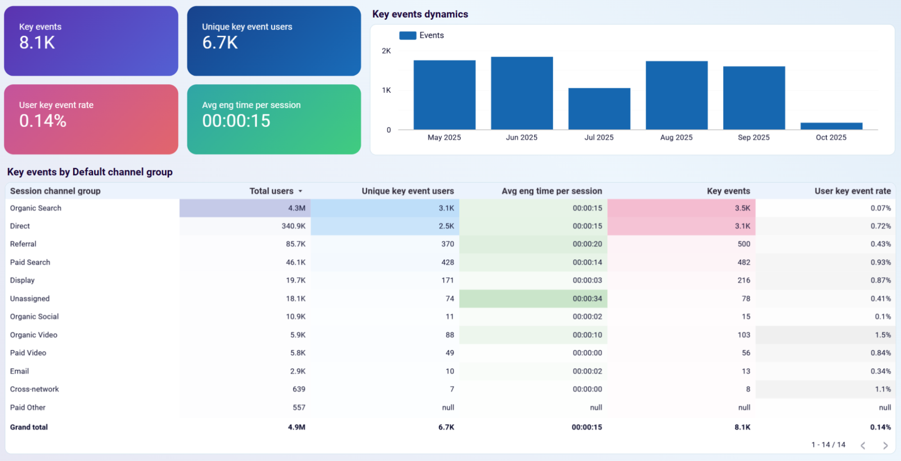Click the Session channel group column header

(55, 191)
